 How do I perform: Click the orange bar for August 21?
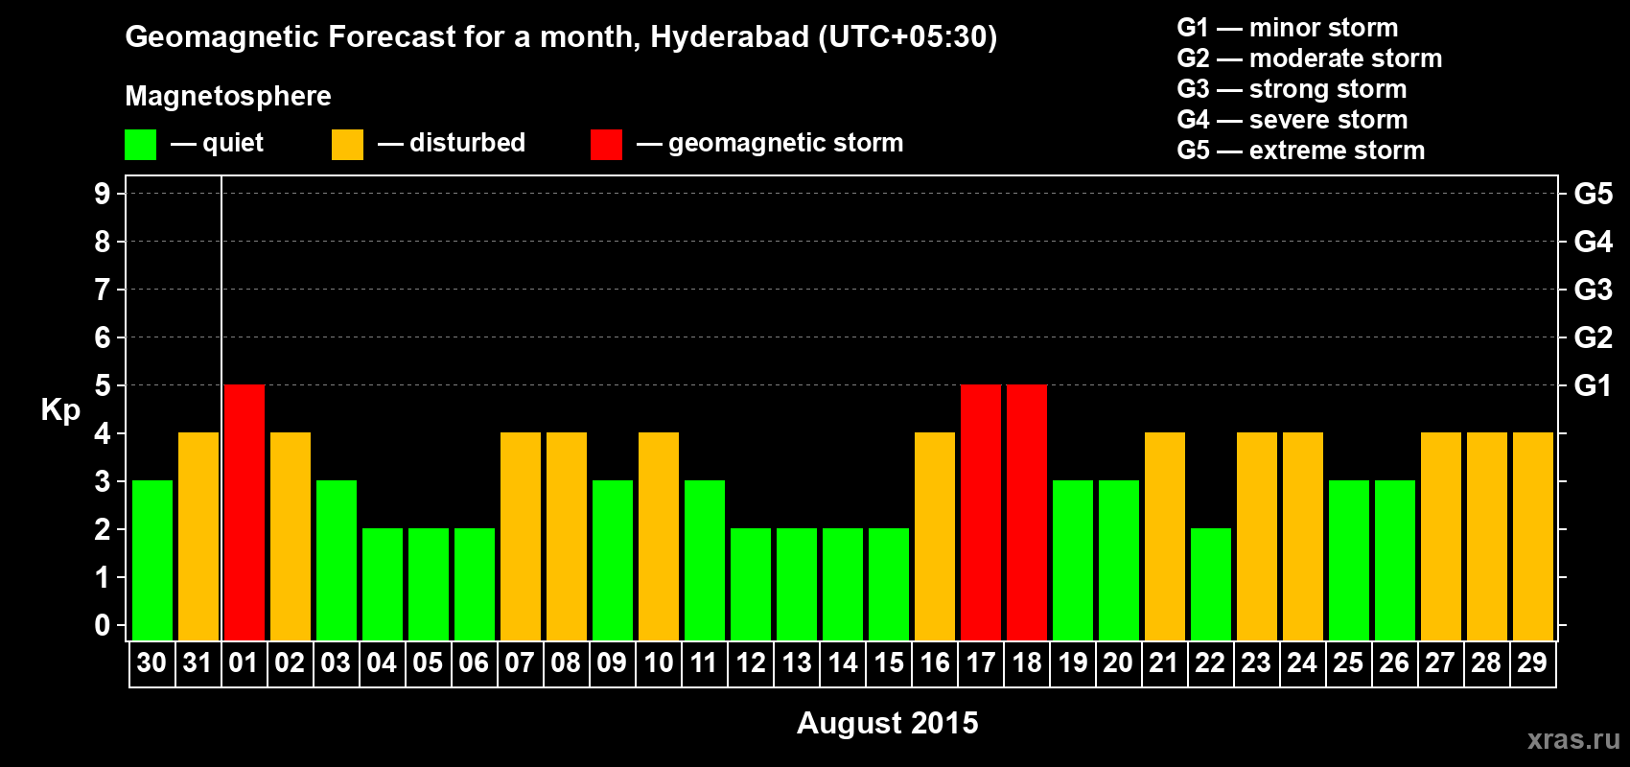tap(1165, 536)
